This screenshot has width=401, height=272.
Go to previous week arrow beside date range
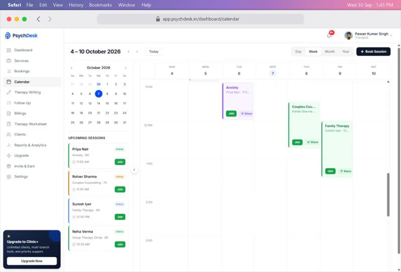point(129,52)
